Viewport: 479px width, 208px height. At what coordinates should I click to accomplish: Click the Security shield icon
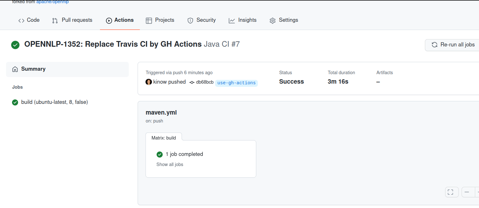coord(190,21)
